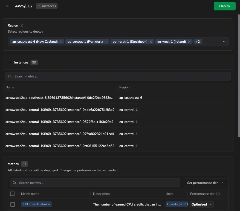Remove ap-southeast-6 (New Zealand) region tag

pyautogui.click(x=61, y=42)
